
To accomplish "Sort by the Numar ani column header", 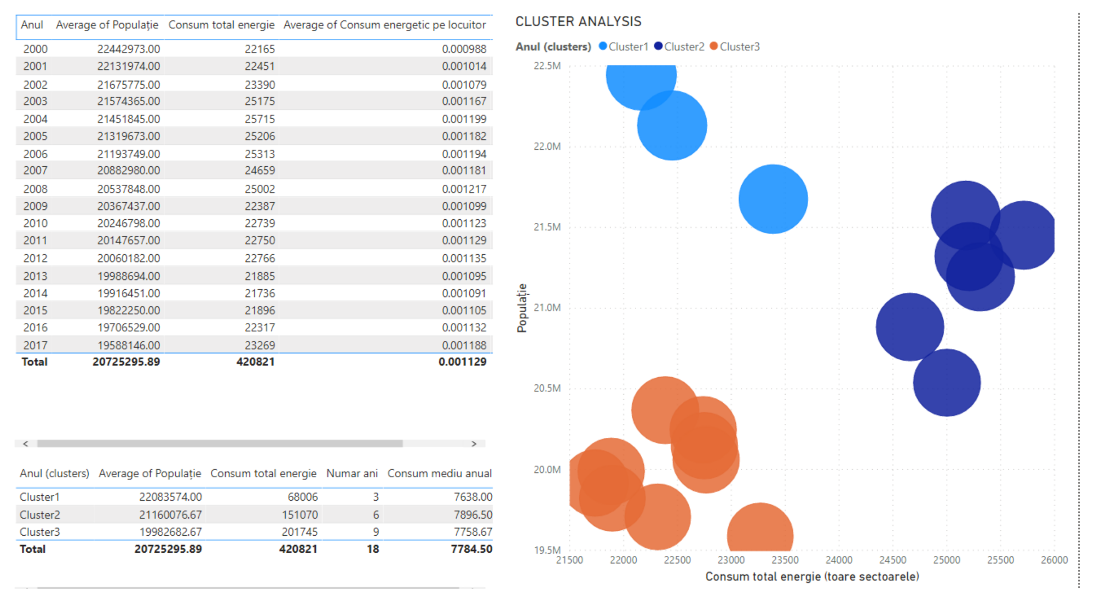I will click(351, 473).
